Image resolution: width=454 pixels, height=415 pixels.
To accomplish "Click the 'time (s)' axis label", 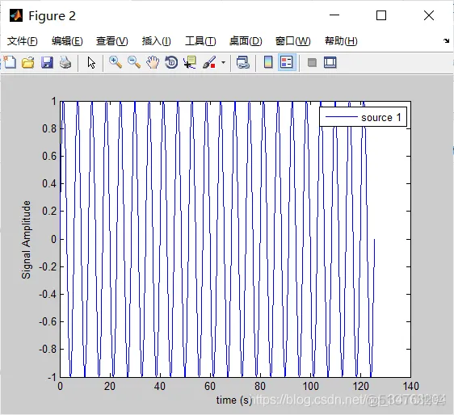I will (234, 400).
